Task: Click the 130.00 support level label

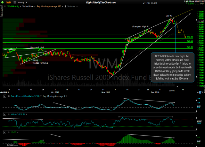Action: click(190, 37)
